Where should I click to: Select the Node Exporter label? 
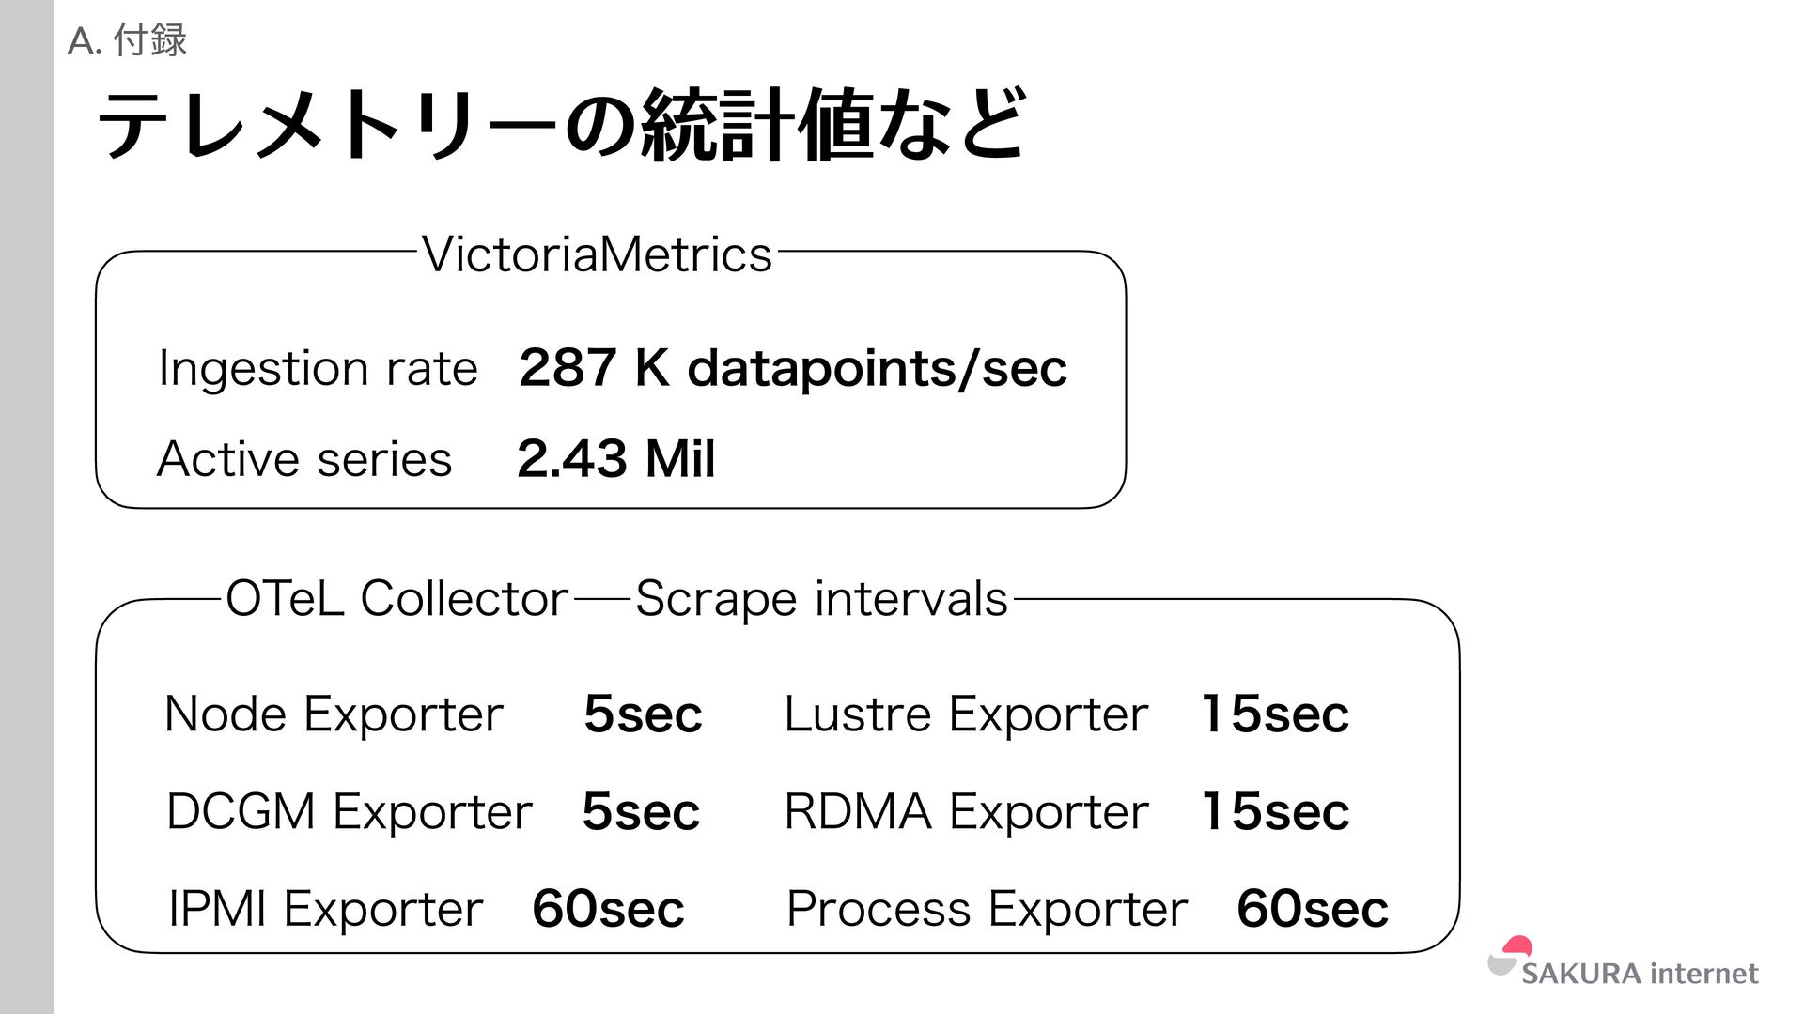[334, 714]
